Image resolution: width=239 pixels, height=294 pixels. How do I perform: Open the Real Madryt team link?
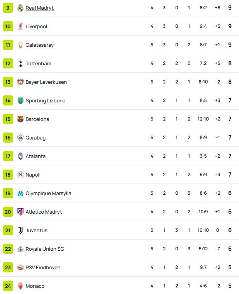click(39, 8)
